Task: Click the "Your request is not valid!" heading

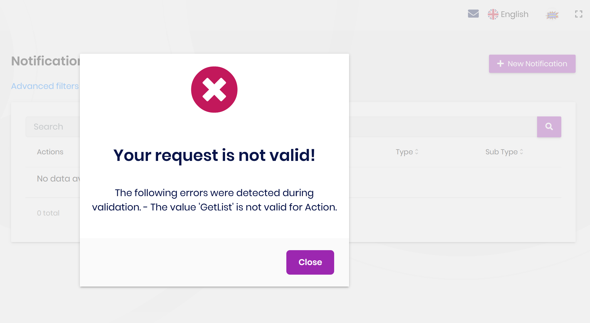Action: point(214,155)
